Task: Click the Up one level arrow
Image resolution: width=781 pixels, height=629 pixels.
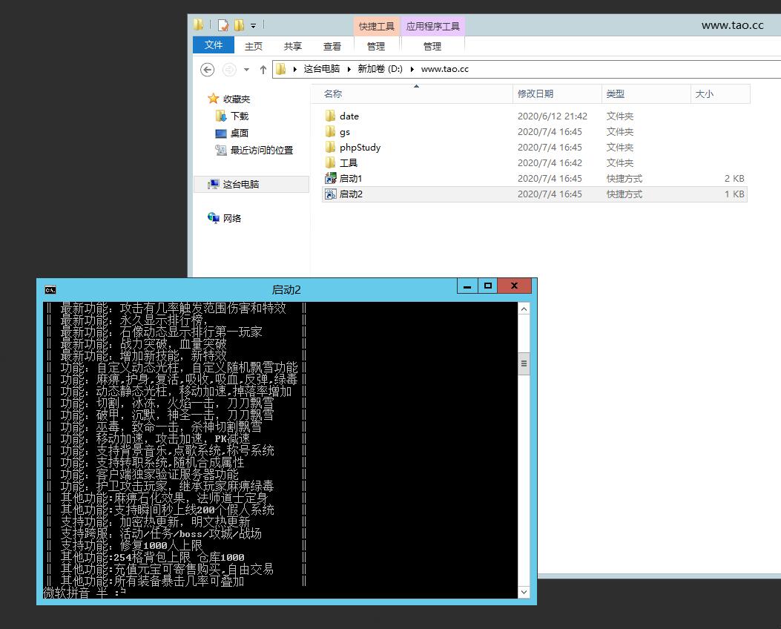Action: 263,69
